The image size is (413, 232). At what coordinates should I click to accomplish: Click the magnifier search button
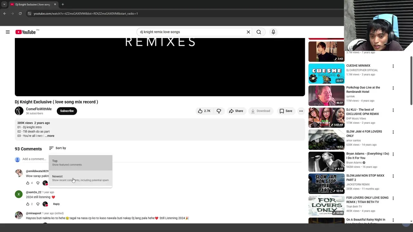click(x=259, y=32)
